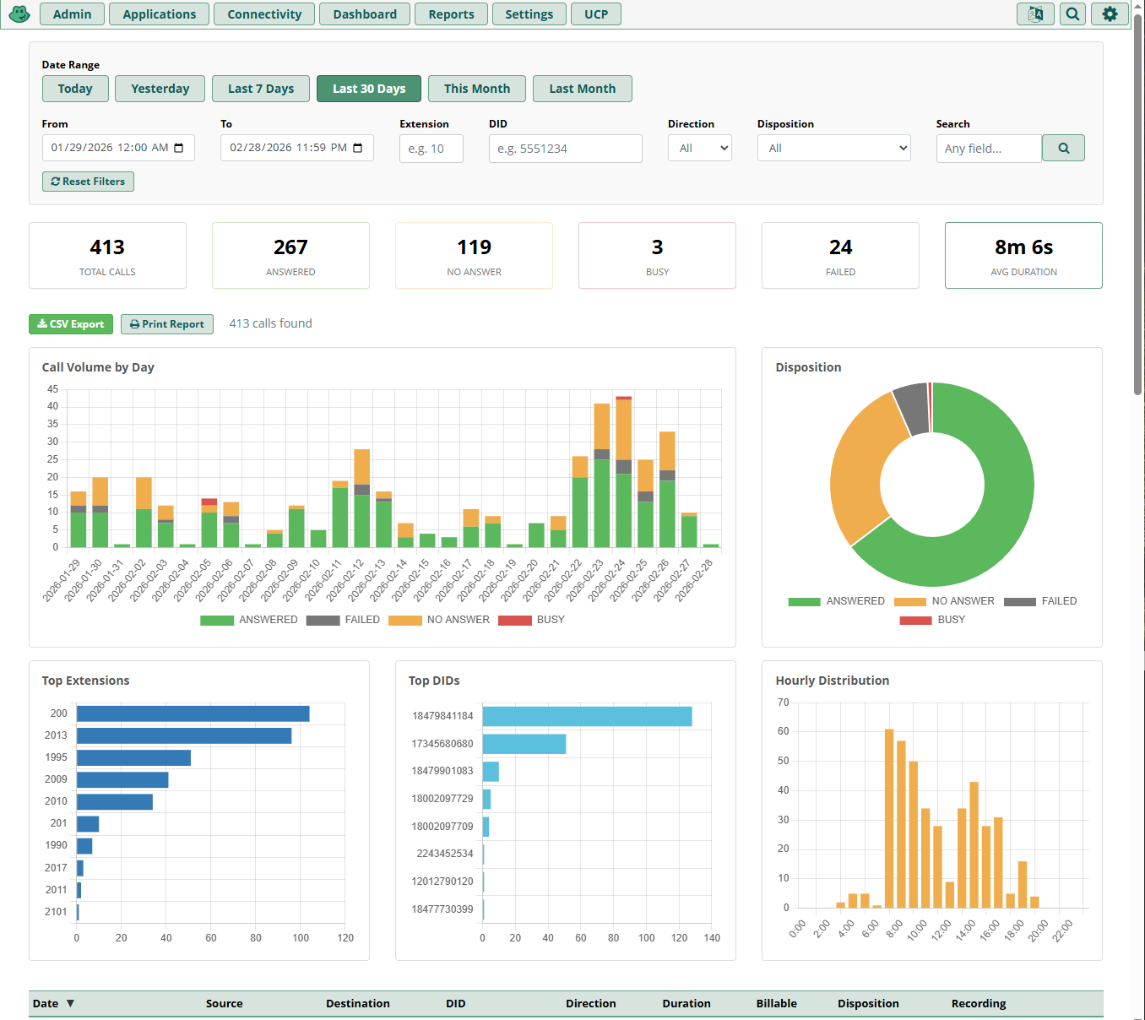
Task: Open the Disposition filter dropdown
Action: click(x=833, y=147)
